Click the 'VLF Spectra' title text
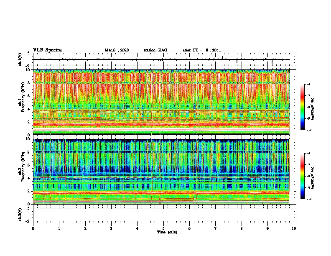This screenshot has height=256, width=331. point(47,50)
